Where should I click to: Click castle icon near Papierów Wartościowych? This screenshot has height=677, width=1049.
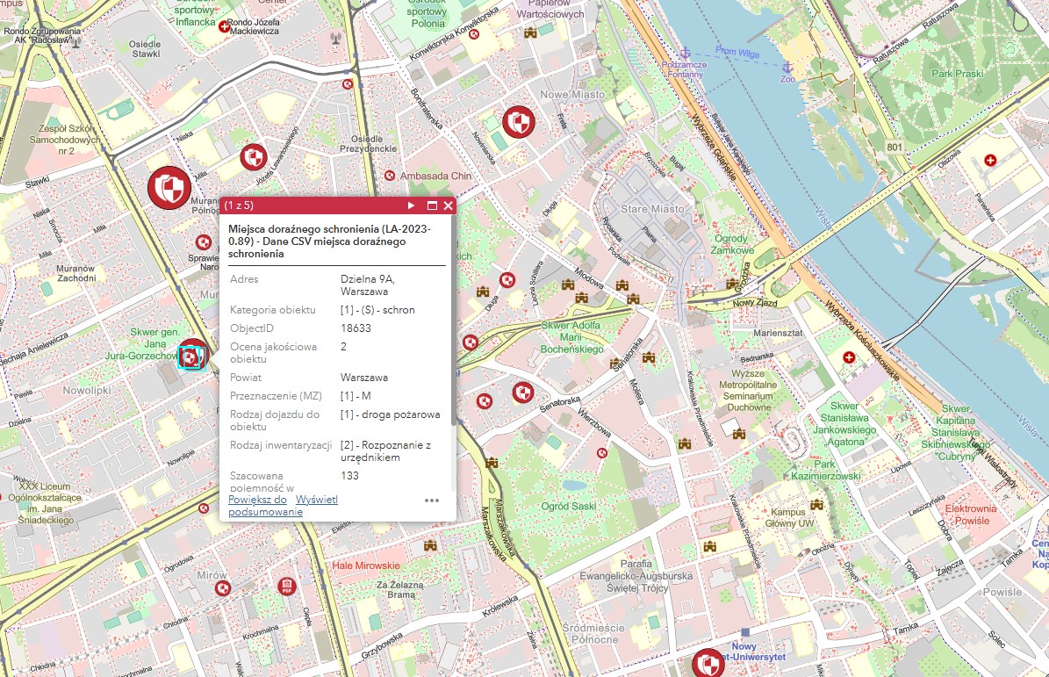530,32
